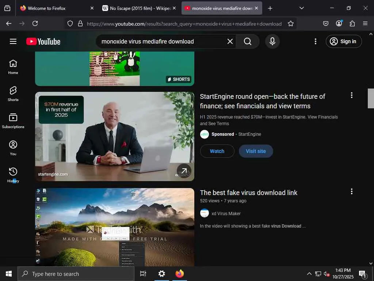Open Task View on the taskbar
The height and width of the screenshot is (281, 374).
click(x=143, y=274)
